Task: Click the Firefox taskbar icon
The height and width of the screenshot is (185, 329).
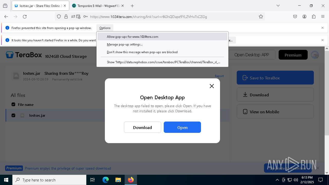Action: (131, 180)
